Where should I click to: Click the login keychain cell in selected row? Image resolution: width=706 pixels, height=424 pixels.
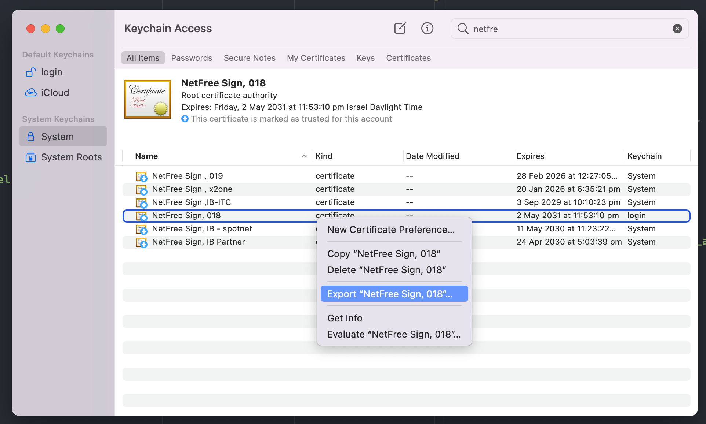tap(637, 216)
